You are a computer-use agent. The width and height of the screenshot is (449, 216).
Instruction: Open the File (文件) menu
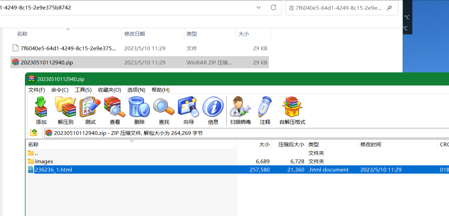point(37,90)
